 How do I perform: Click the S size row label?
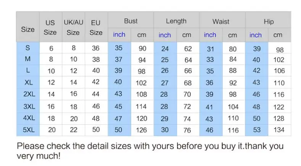[27, 48]
